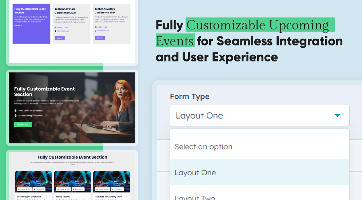The image size is (362, 200).
Task: Click calendar icon in middle Tech Innovators card
Action: click(56, 27)
